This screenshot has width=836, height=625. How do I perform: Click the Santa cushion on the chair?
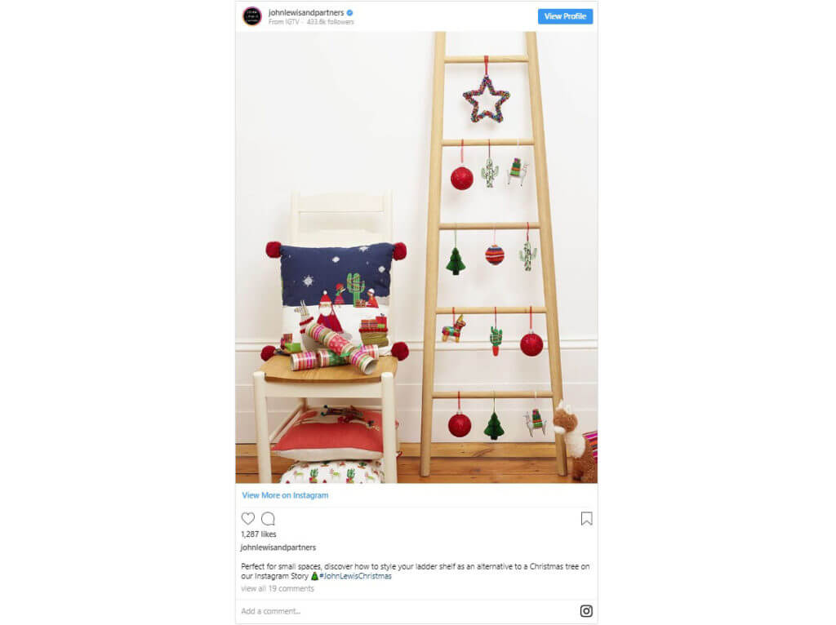(x=336, y=301)
